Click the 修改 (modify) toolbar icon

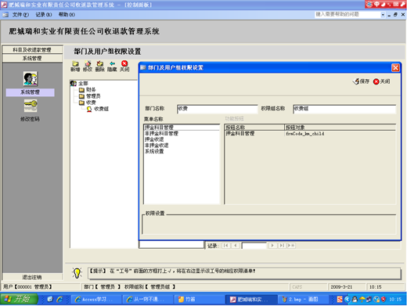(x=88, y=64)
